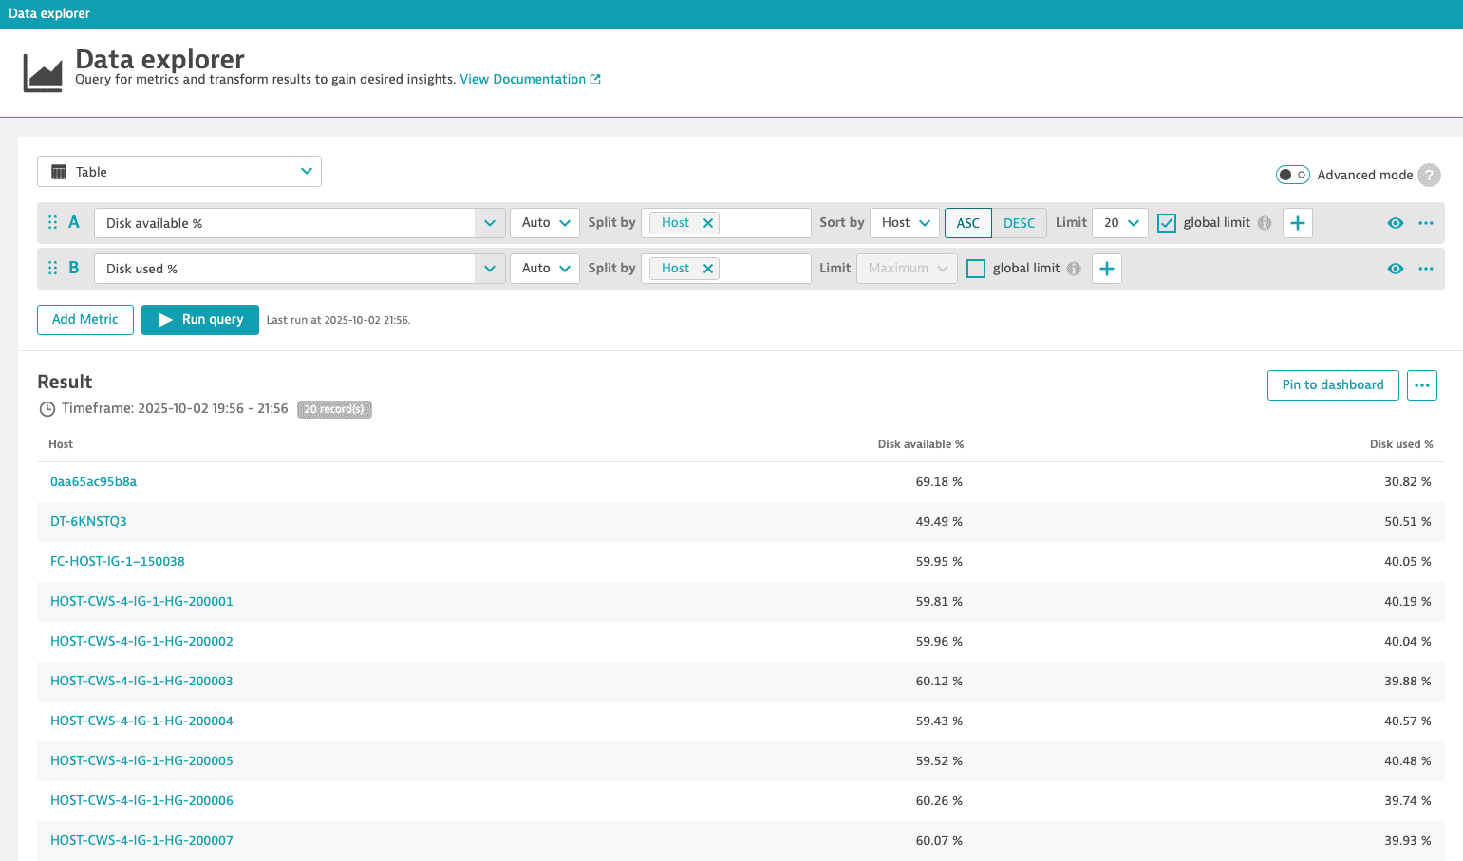This screenshot has width=1463, height=861.
Task: Select DESC sort order
Action: point(1020,223)
